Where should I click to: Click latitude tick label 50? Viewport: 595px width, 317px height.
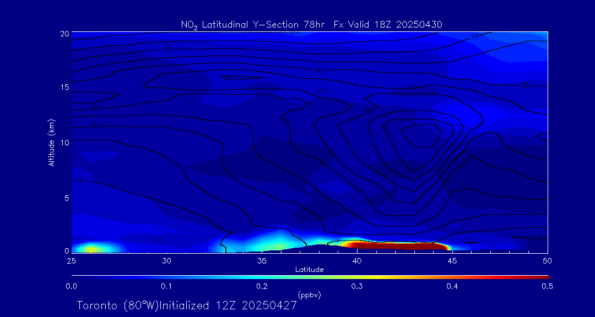pyautogui.click(x=548, y=261)
